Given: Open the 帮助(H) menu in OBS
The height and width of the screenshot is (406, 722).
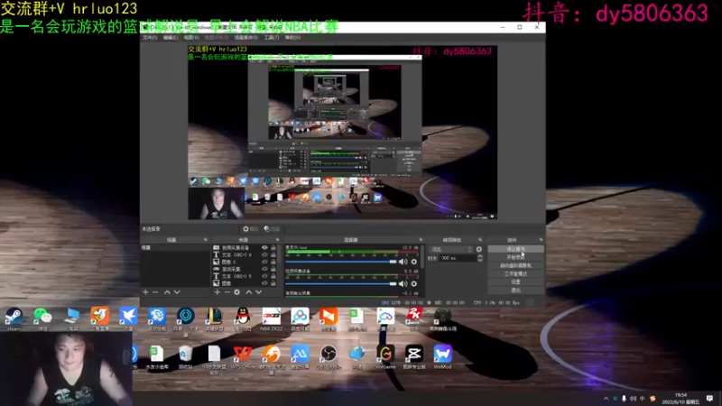Looking at the screenshot, I should (292, 37).
